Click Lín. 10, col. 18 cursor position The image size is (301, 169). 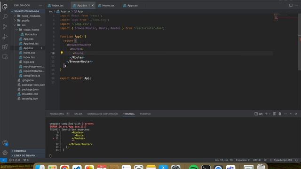224,160
